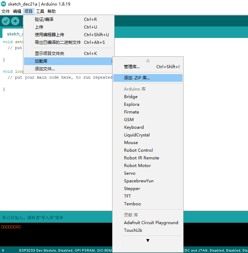The height and width of the screenshot is (253, 248).
Task: Include the TouchLib library
Action: (148, 230)
